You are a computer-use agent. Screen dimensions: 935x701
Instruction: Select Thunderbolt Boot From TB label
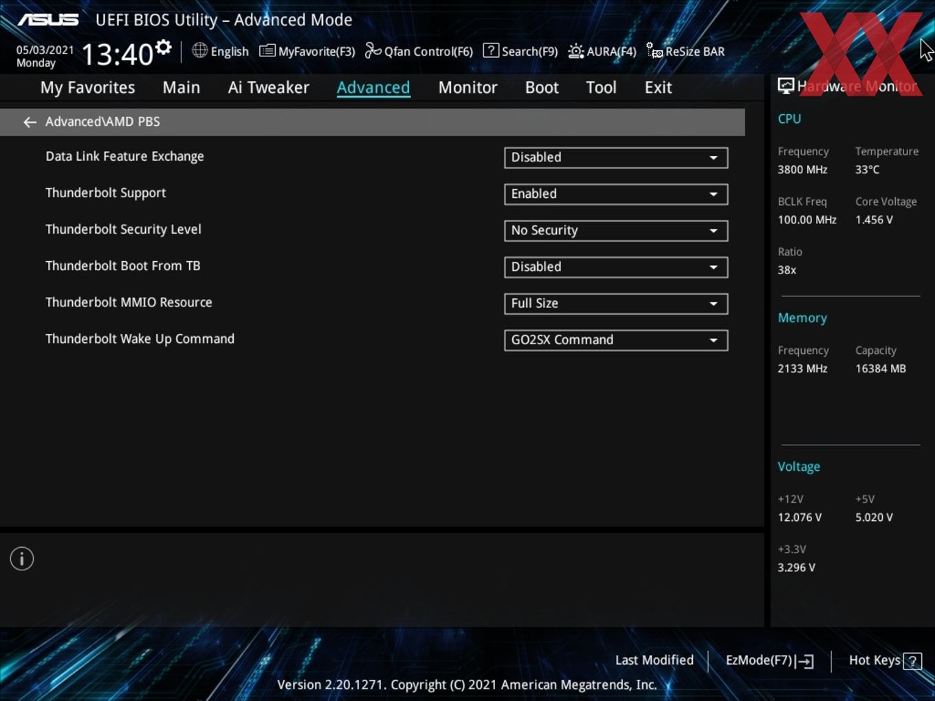tap(123, 266)
